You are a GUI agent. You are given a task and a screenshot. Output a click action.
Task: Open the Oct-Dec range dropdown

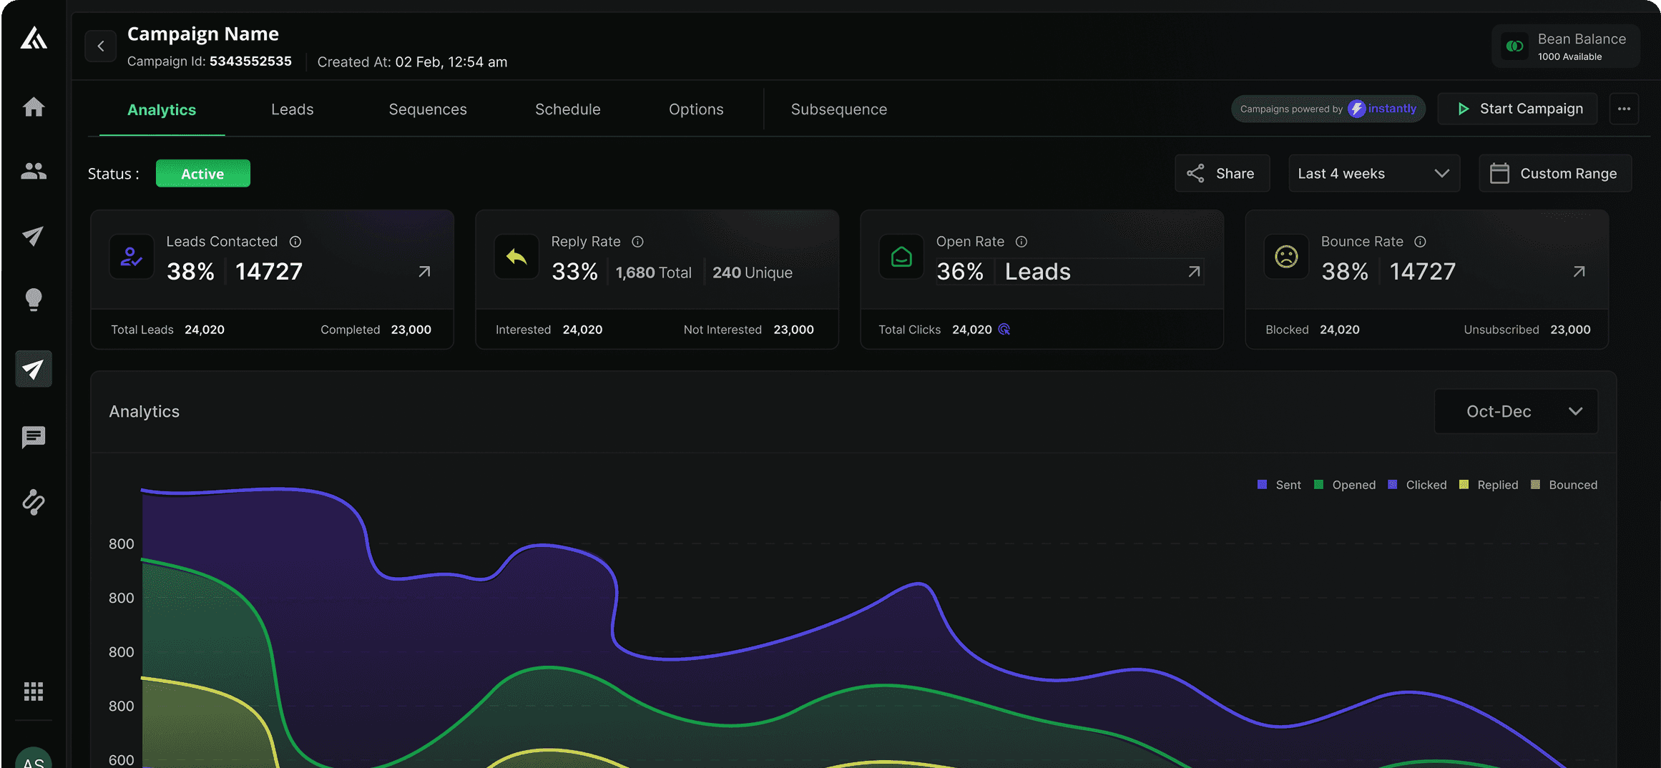(1516, 411)
